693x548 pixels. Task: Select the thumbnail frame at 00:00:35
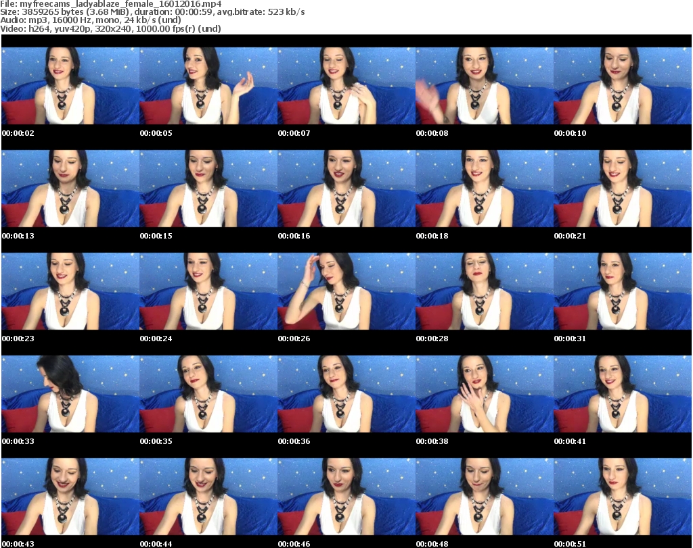pos(208,394)
